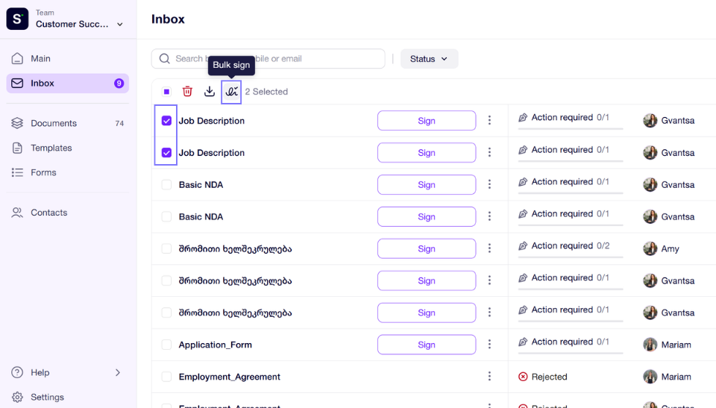Click the S team logo icon
Screen dimensions: 716x408
pyautogui.click(x=17, y=19)
